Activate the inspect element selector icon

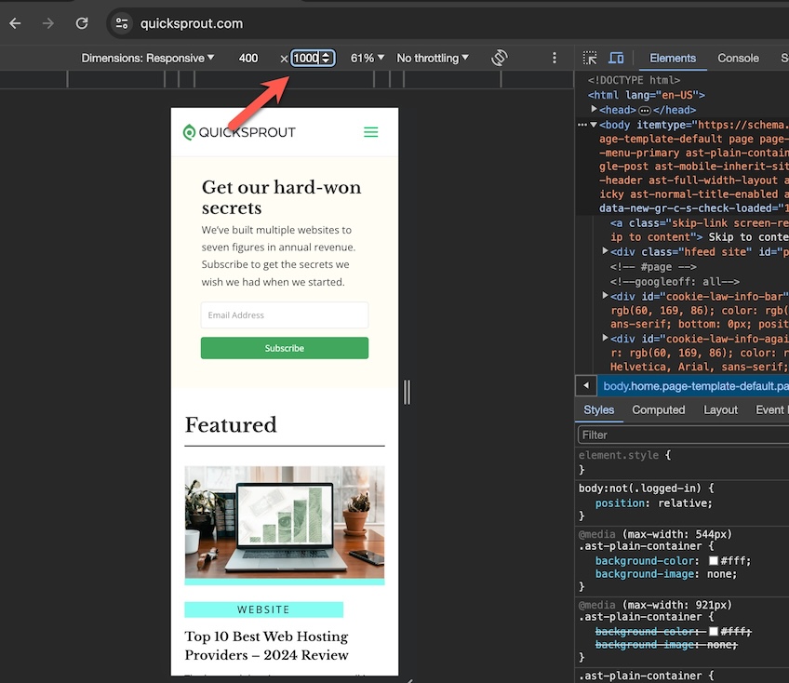pos(590,58)
